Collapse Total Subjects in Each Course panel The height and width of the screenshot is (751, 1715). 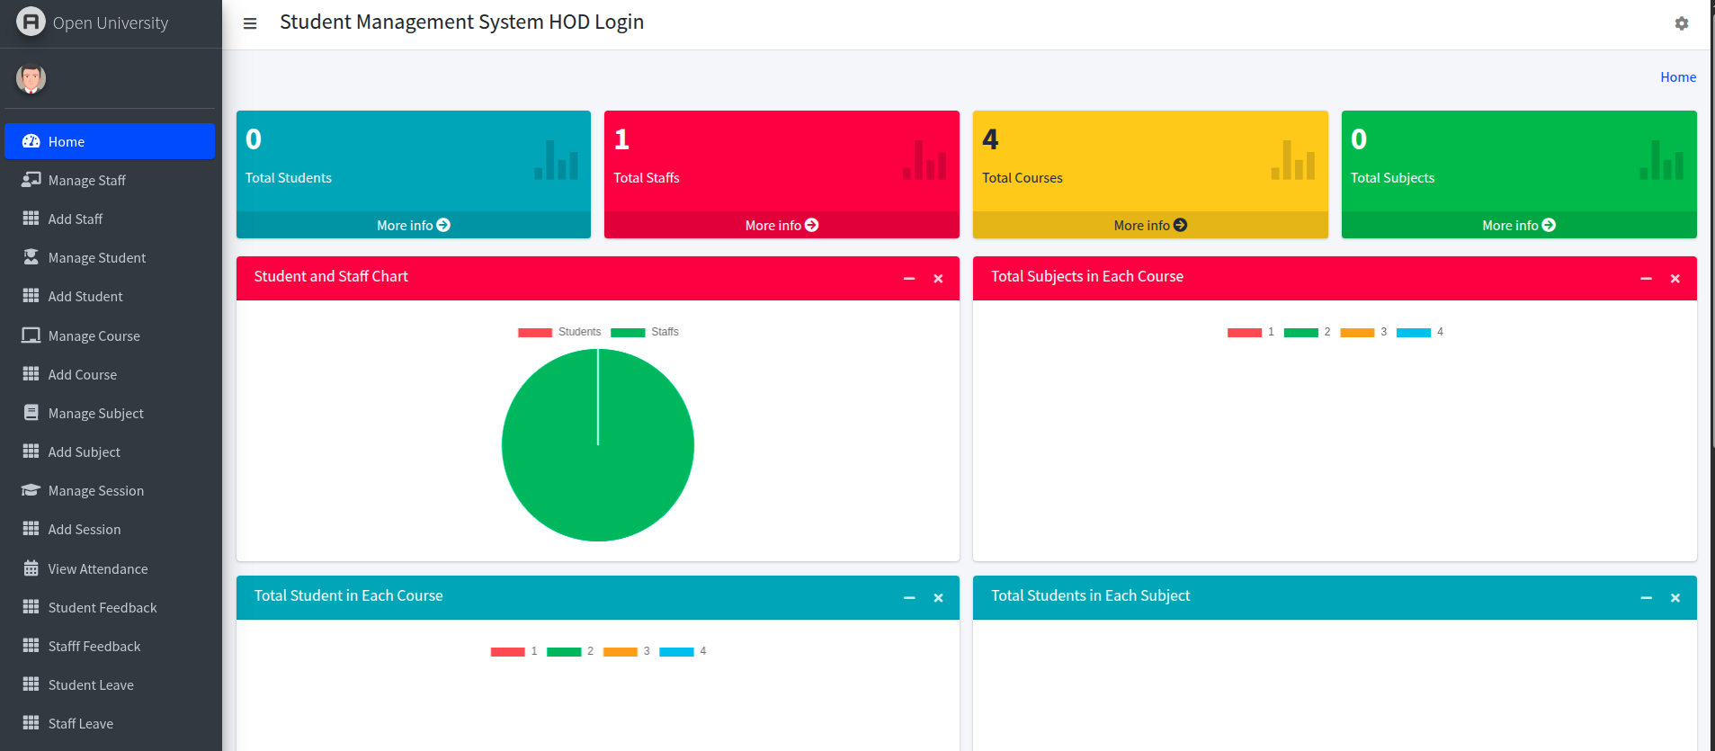click(1646, 279)
